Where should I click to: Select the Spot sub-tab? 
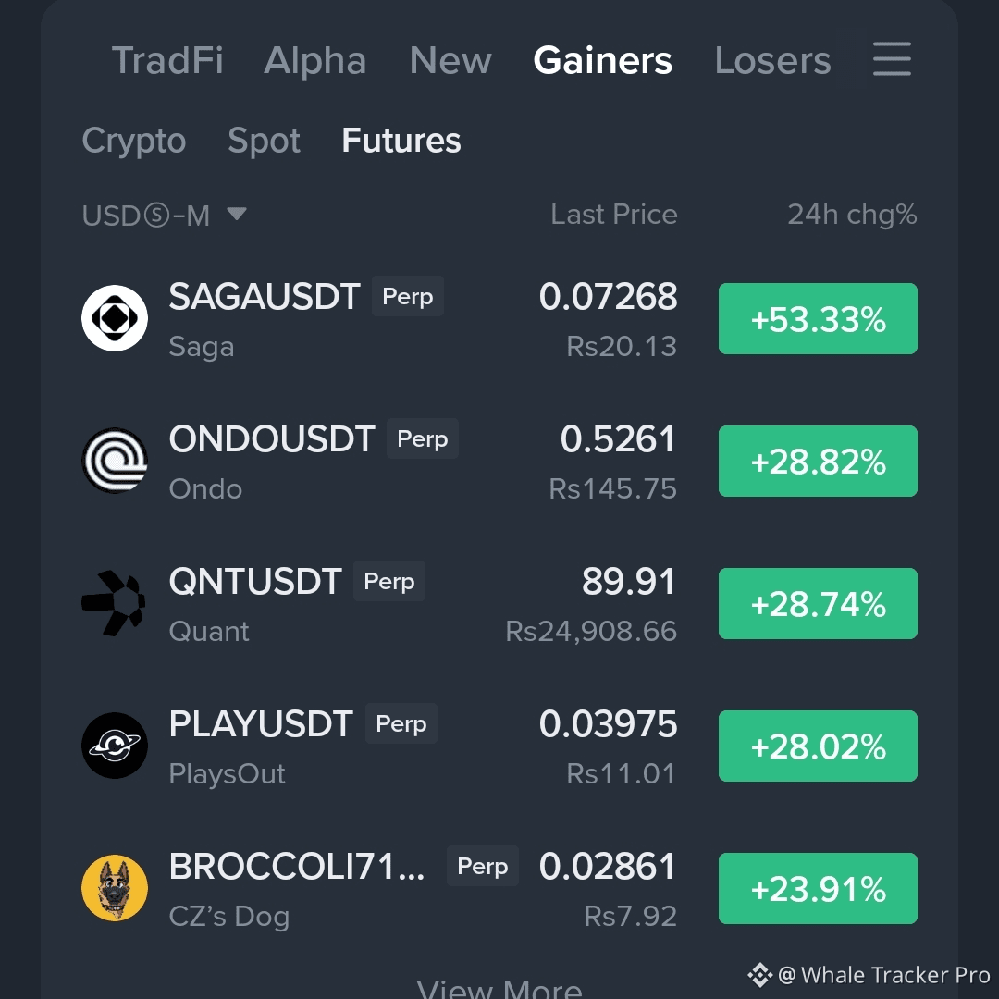(x=264, y=141)
